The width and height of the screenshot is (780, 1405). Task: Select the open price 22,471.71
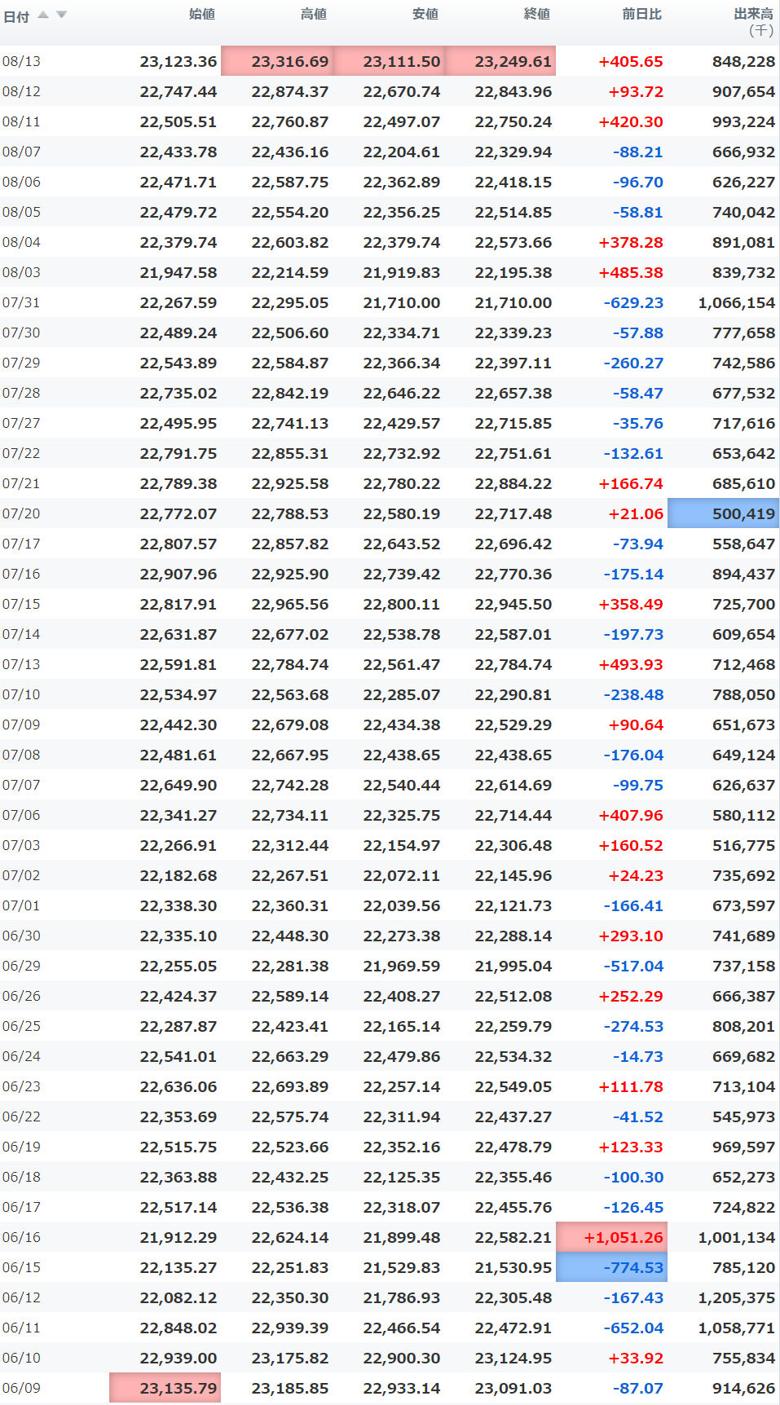click(x=178, y=182)
